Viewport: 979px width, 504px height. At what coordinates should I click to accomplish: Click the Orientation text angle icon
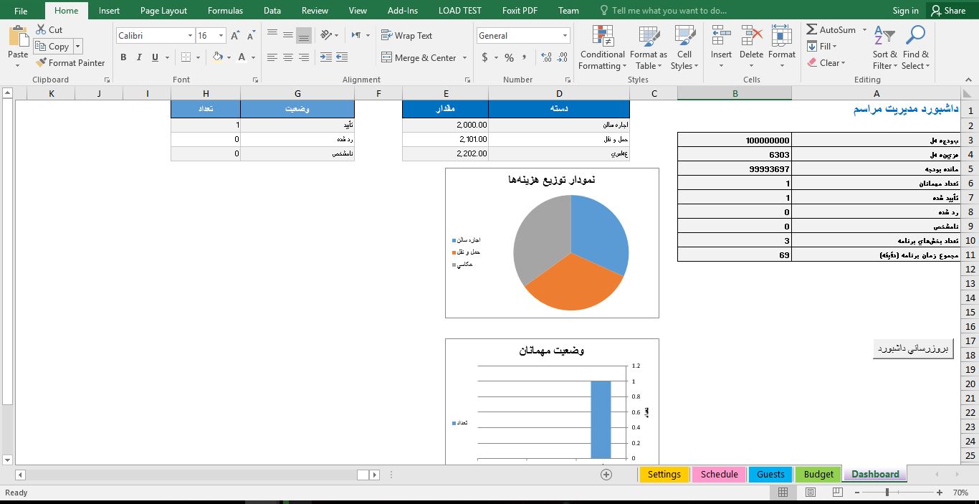point(326,34)
